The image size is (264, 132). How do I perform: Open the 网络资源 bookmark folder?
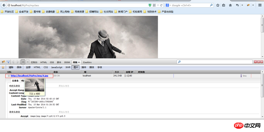click(x=78, y=12)
